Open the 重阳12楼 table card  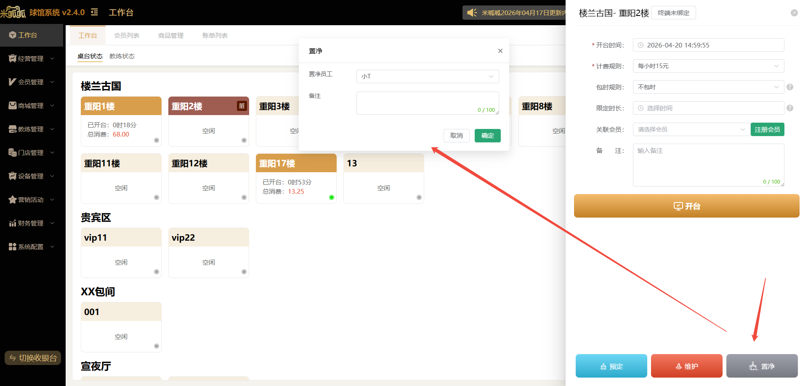209,179
